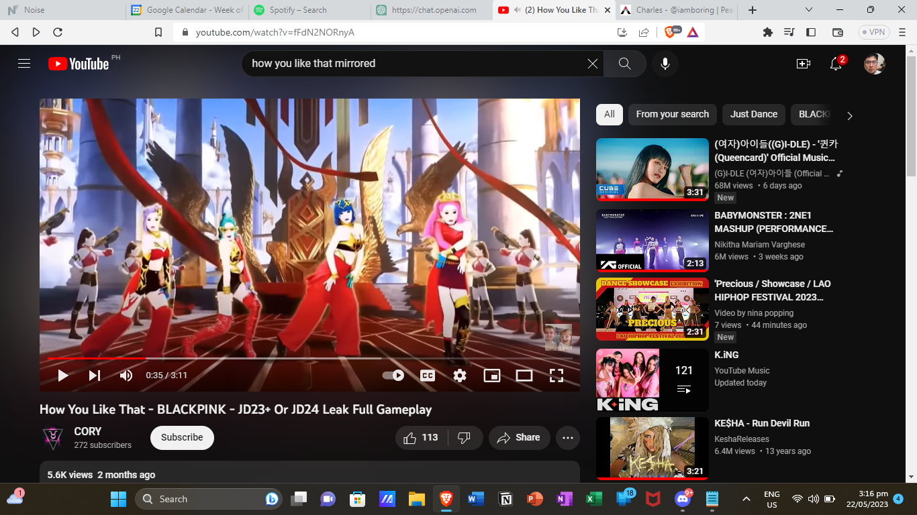Open File Explorer from taskbar
Image resolution: width=917 pixels, height=515 pixels.
417,499
